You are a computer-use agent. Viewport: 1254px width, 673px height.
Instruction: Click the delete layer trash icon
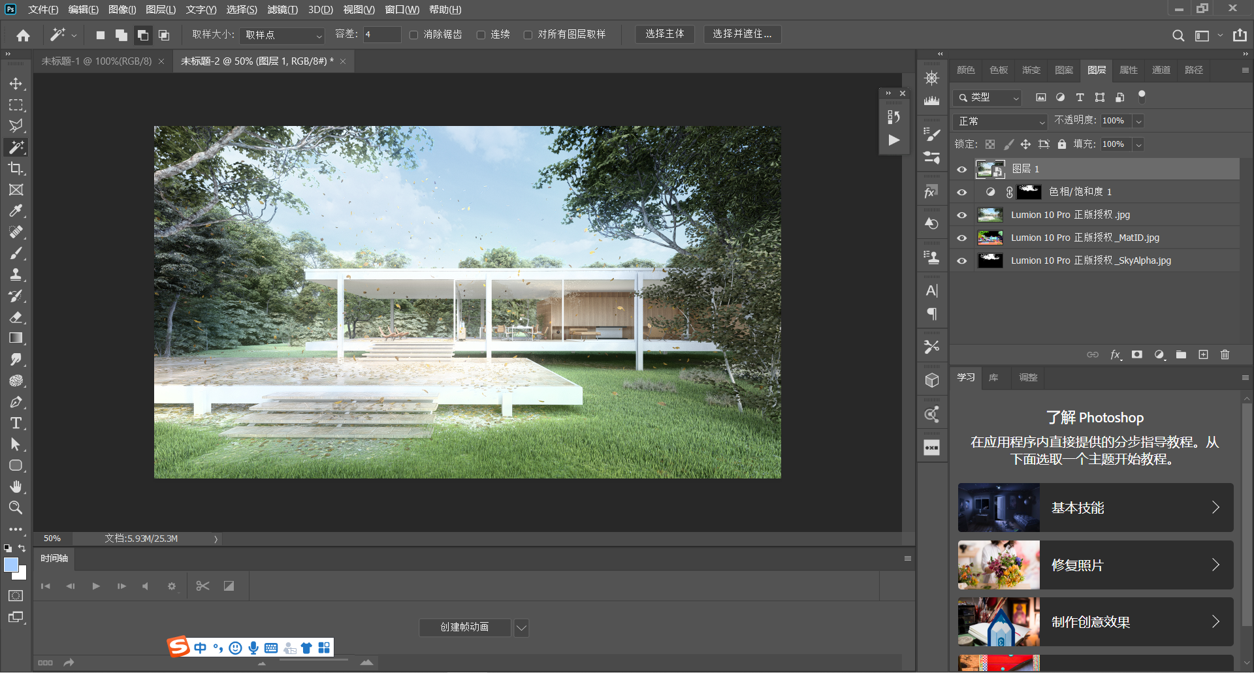[x=1225, y=354]
